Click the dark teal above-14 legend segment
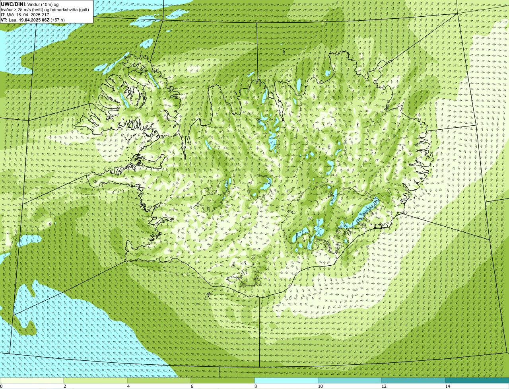 pos(477,380)
